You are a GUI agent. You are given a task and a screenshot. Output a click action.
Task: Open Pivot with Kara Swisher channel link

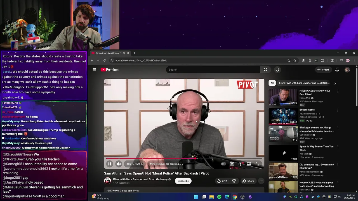pyautogui.click(x=140, y=179)
